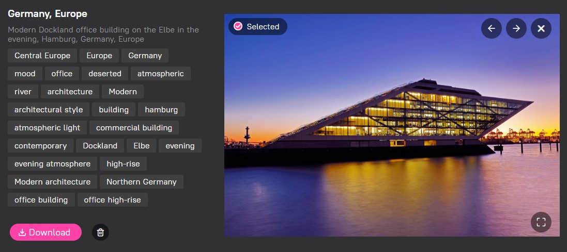Select the architectural style tag

coord(49,110)
